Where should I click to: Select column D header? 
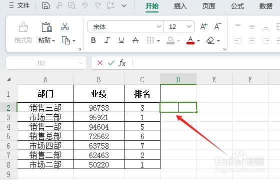pyautogui.click(x=178, y=79)
